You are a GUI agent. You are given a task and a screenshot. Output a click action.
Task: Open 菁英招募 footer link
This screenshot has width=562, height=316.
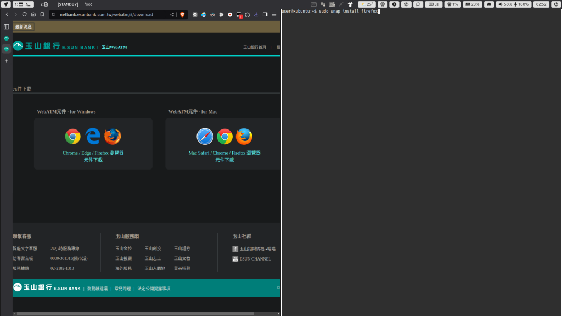[182, 268]
